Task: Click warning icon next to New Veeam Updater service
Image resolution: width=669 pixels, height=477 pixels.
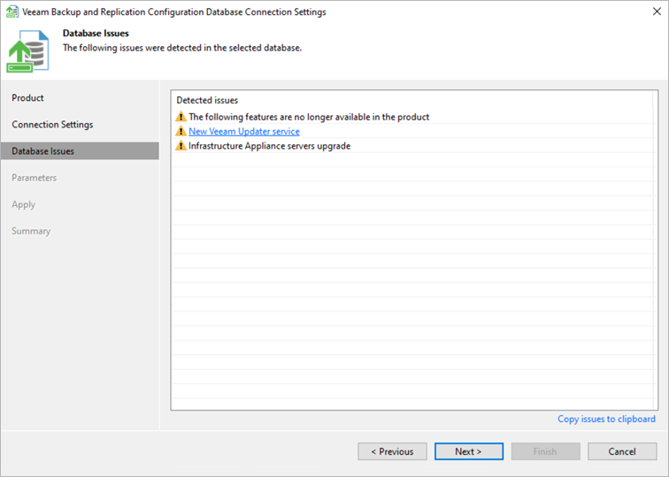Action: [x=181, y=131]
